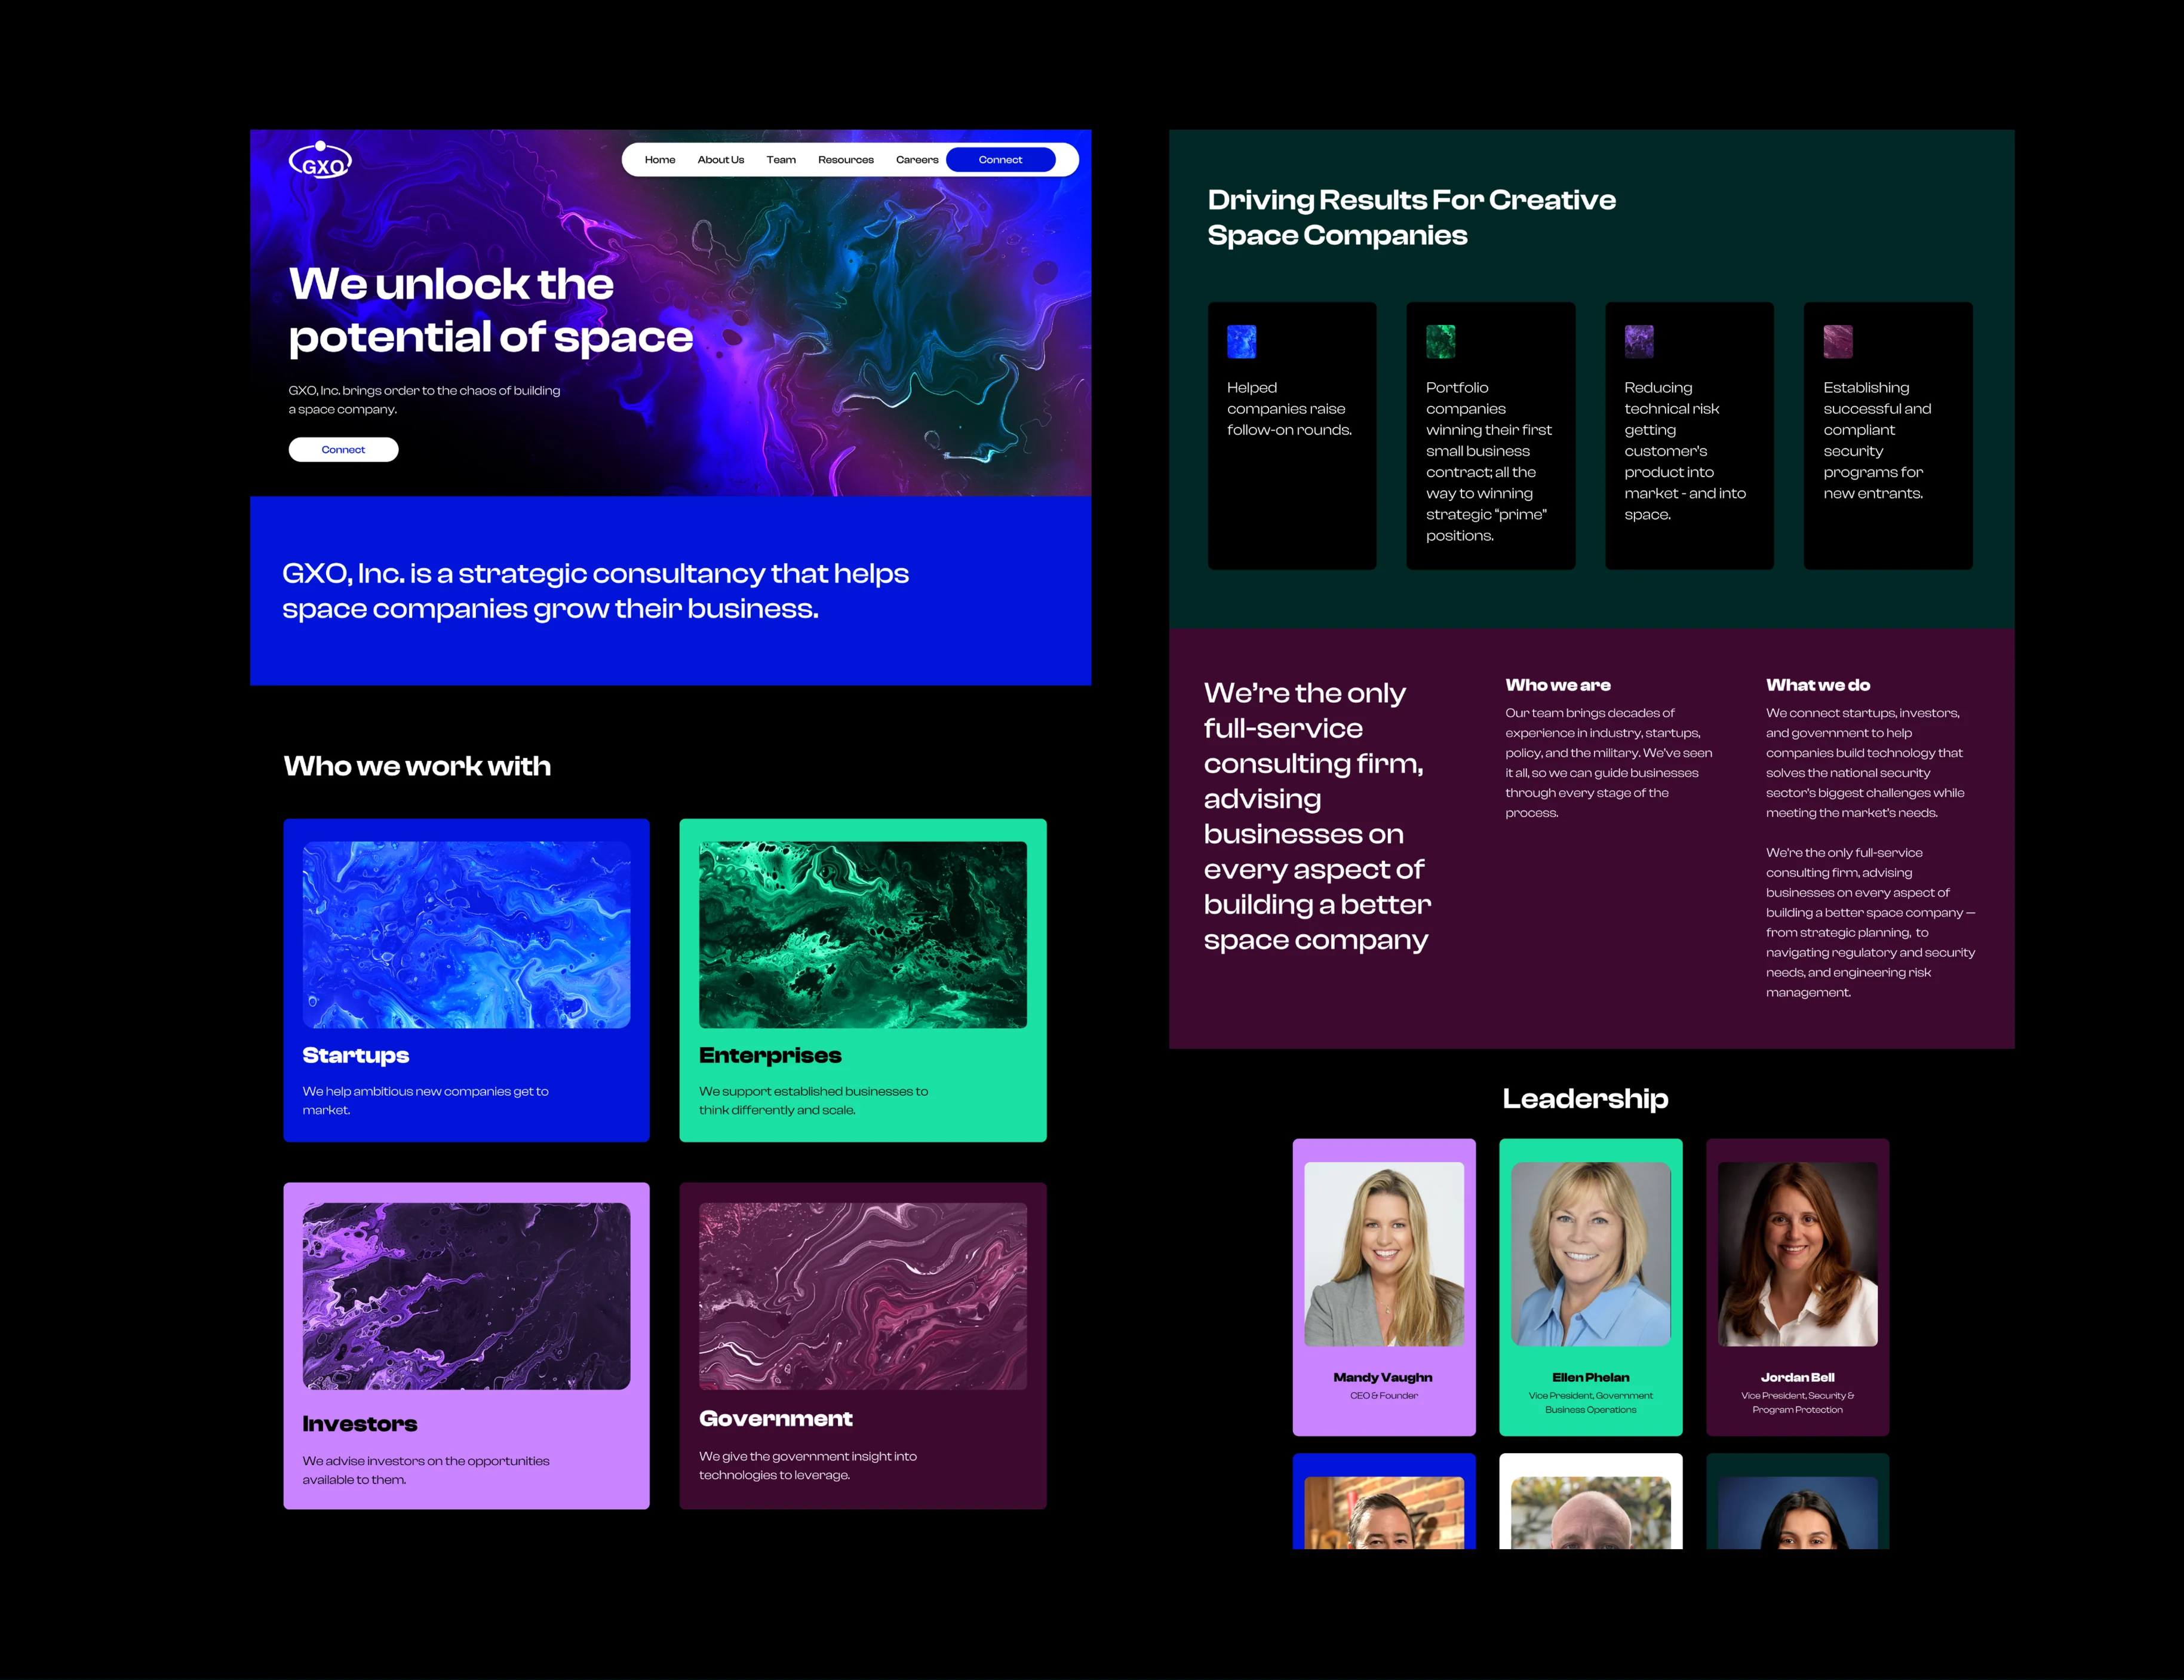Click the 'We unlock the potential of space' headline

tap(490, 310)
